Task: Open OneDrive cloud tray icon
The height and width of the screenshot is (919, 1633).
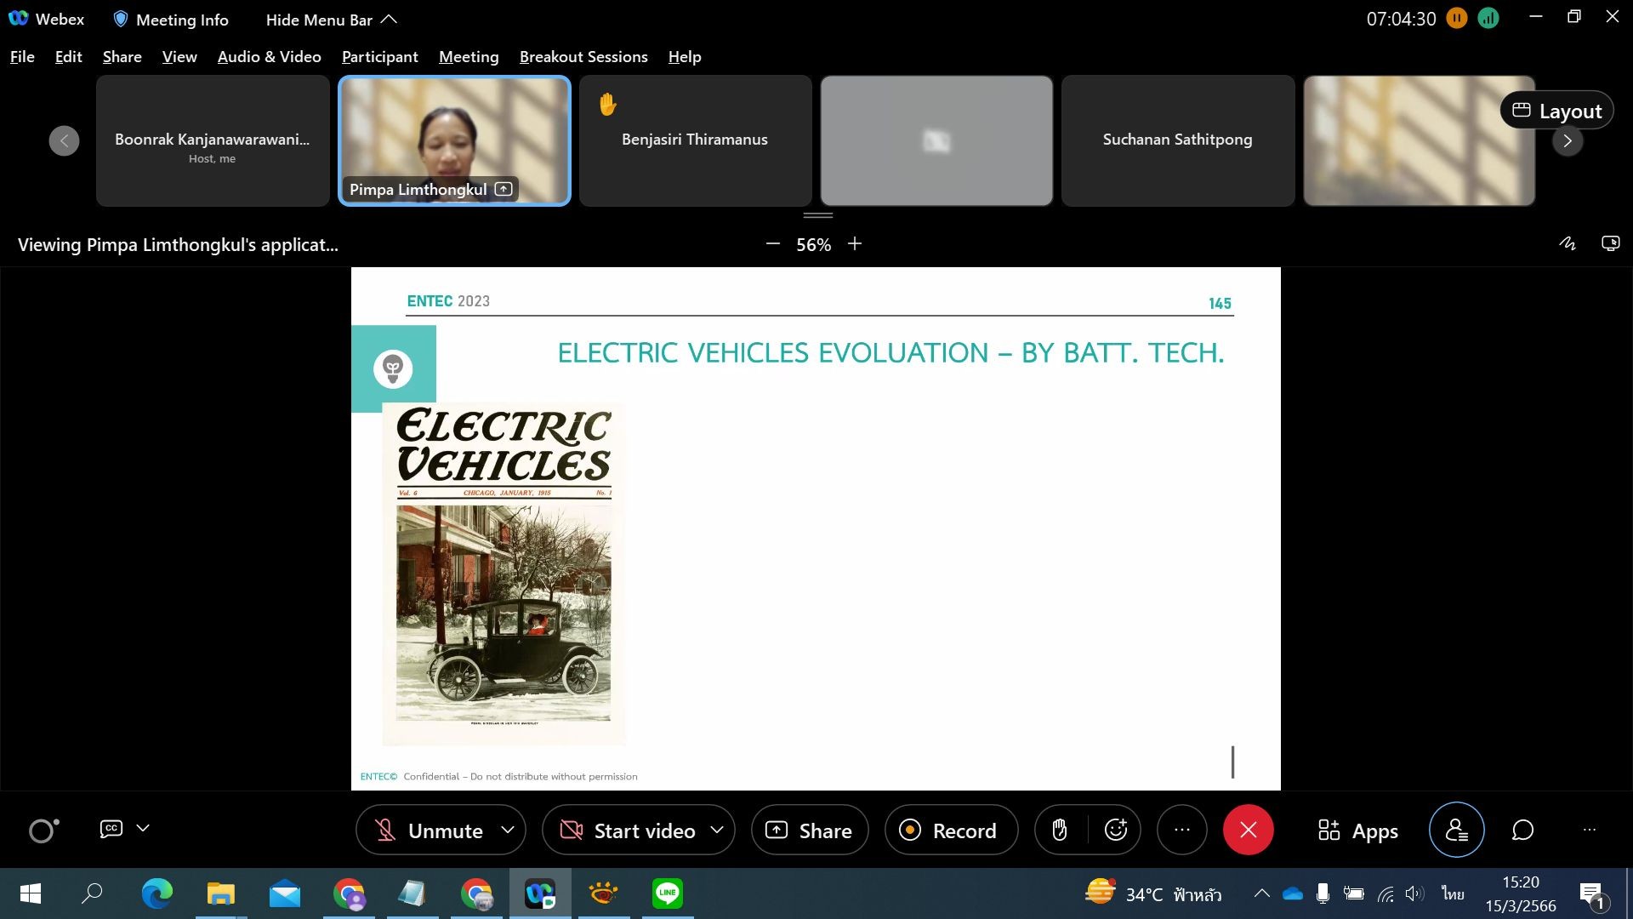Action: click(x=1293, y=893)
